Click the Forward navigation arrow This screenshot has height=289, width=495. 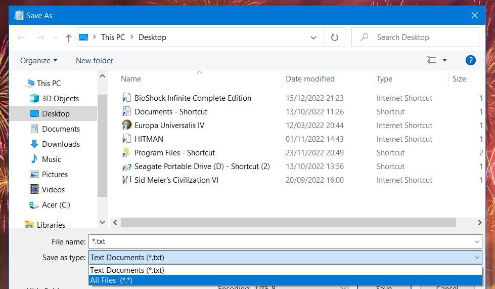tap(40, 37)
